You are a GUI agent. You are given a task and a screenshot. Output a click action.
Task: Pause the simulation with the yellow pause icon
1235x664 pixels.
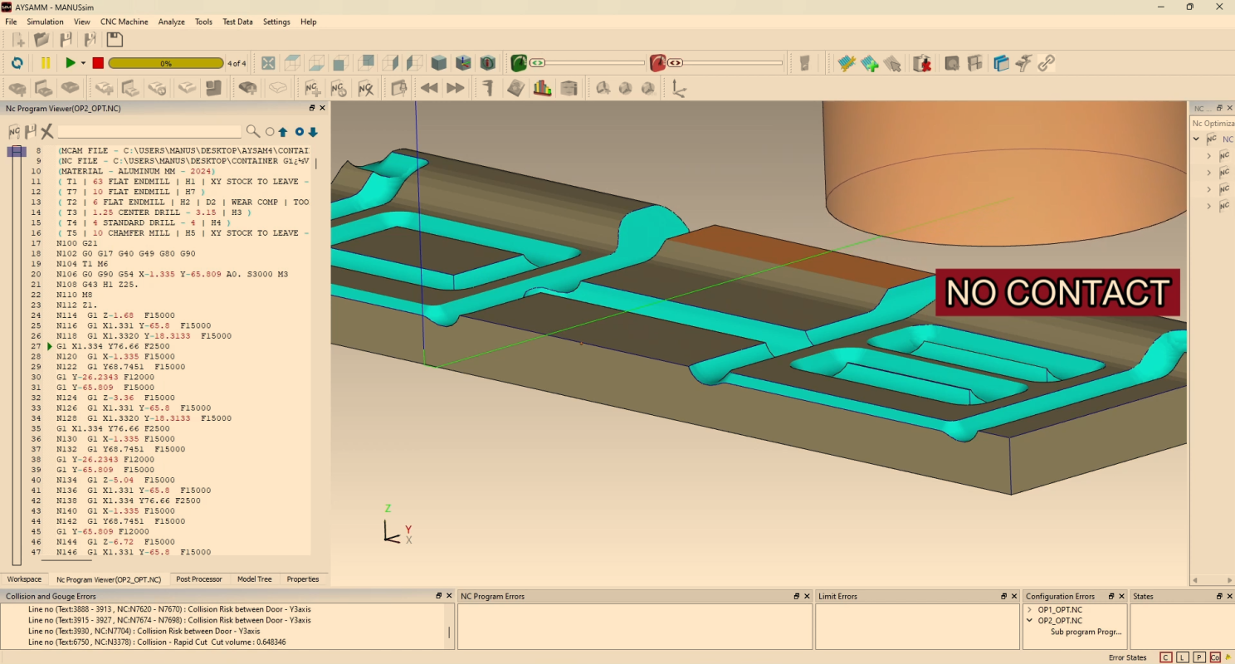[x=46, y=63]
